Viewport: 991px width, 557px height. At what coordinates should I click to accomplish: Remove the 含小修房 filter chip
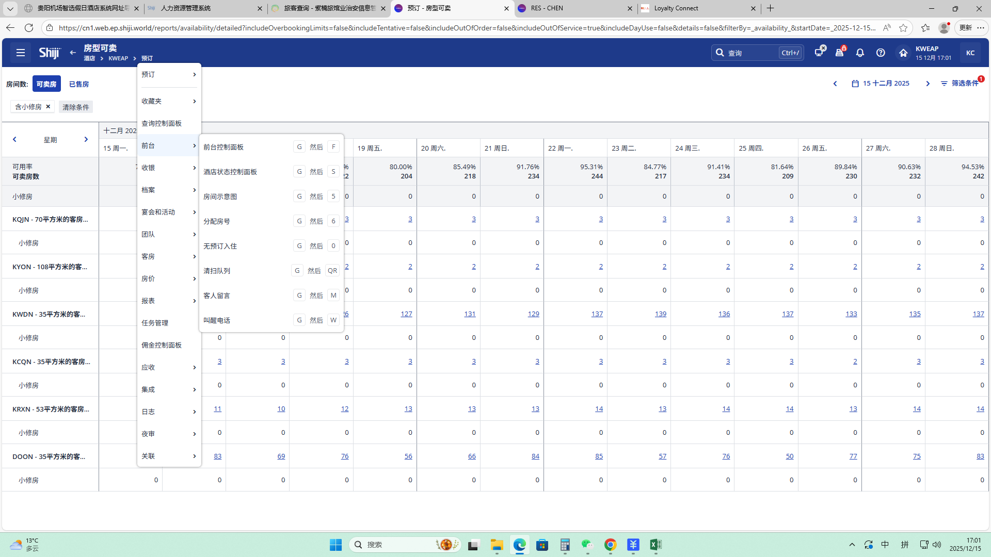pyautogui.click(x=48, y=107)
